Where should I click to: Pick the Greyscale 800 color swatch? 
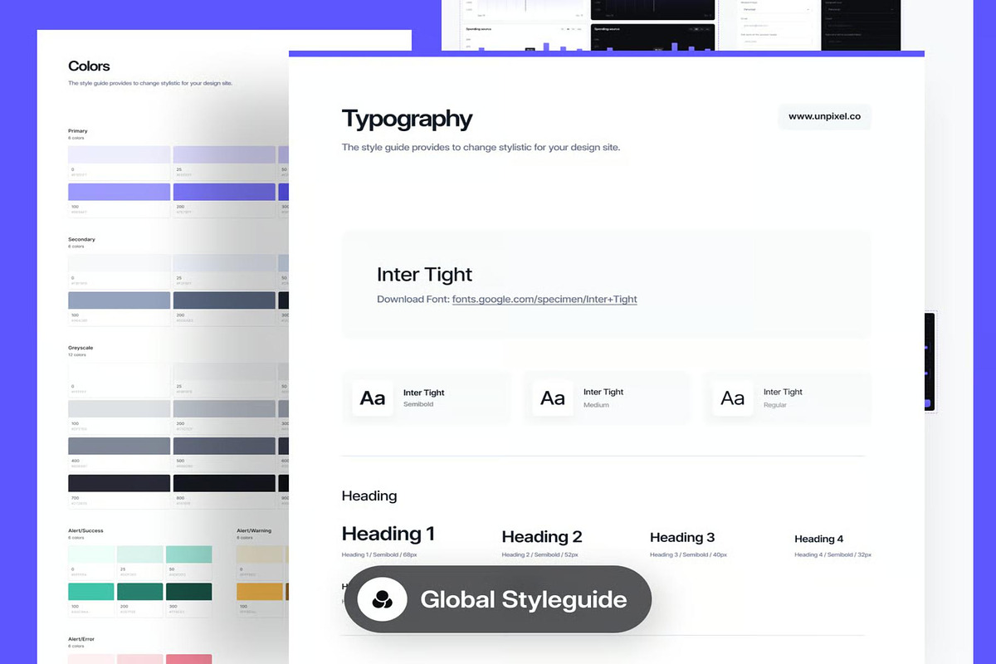click(224, 483)
